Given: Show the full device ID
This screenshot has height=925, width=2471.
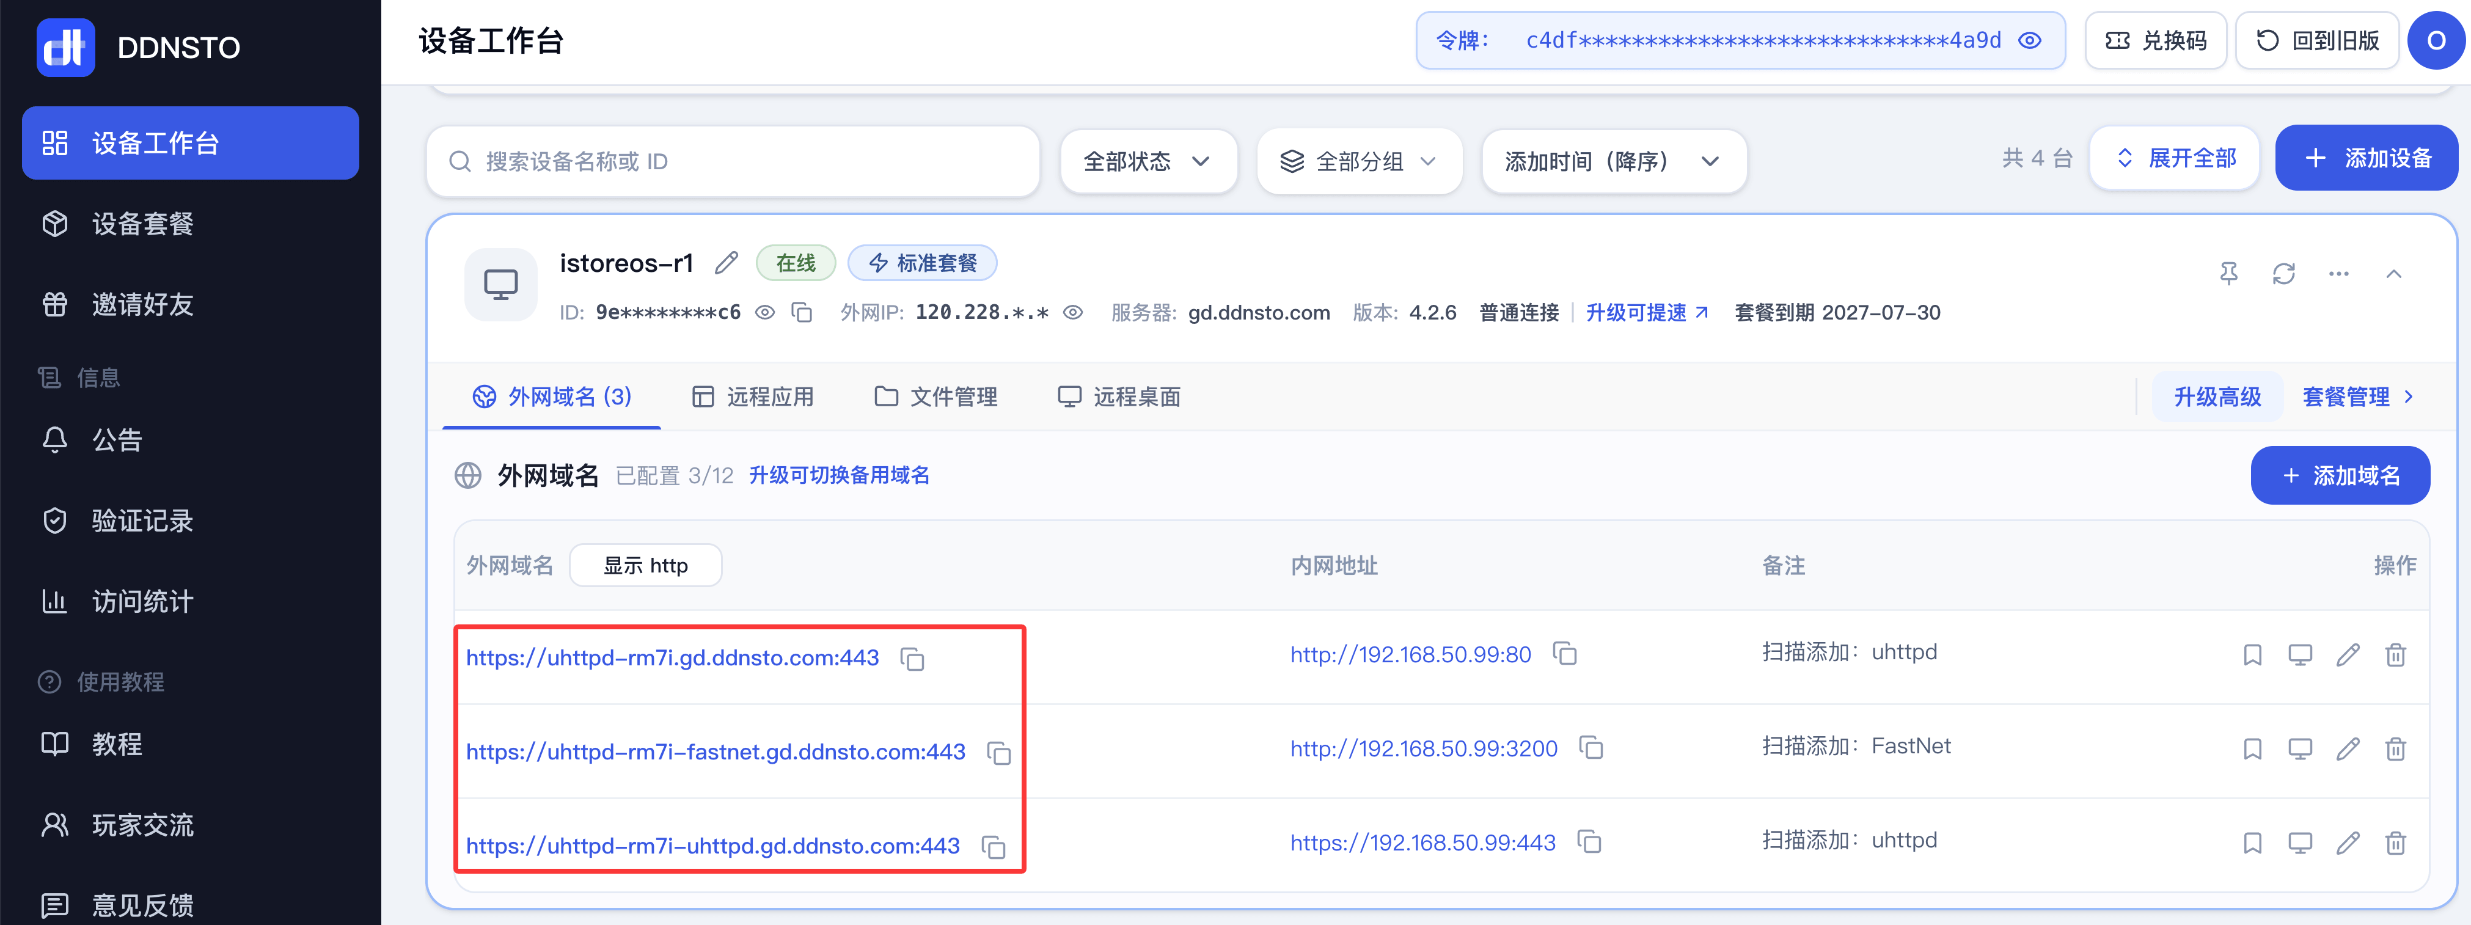Looking at the screenshot, I should pyautogui.click(x=764, y=313).
